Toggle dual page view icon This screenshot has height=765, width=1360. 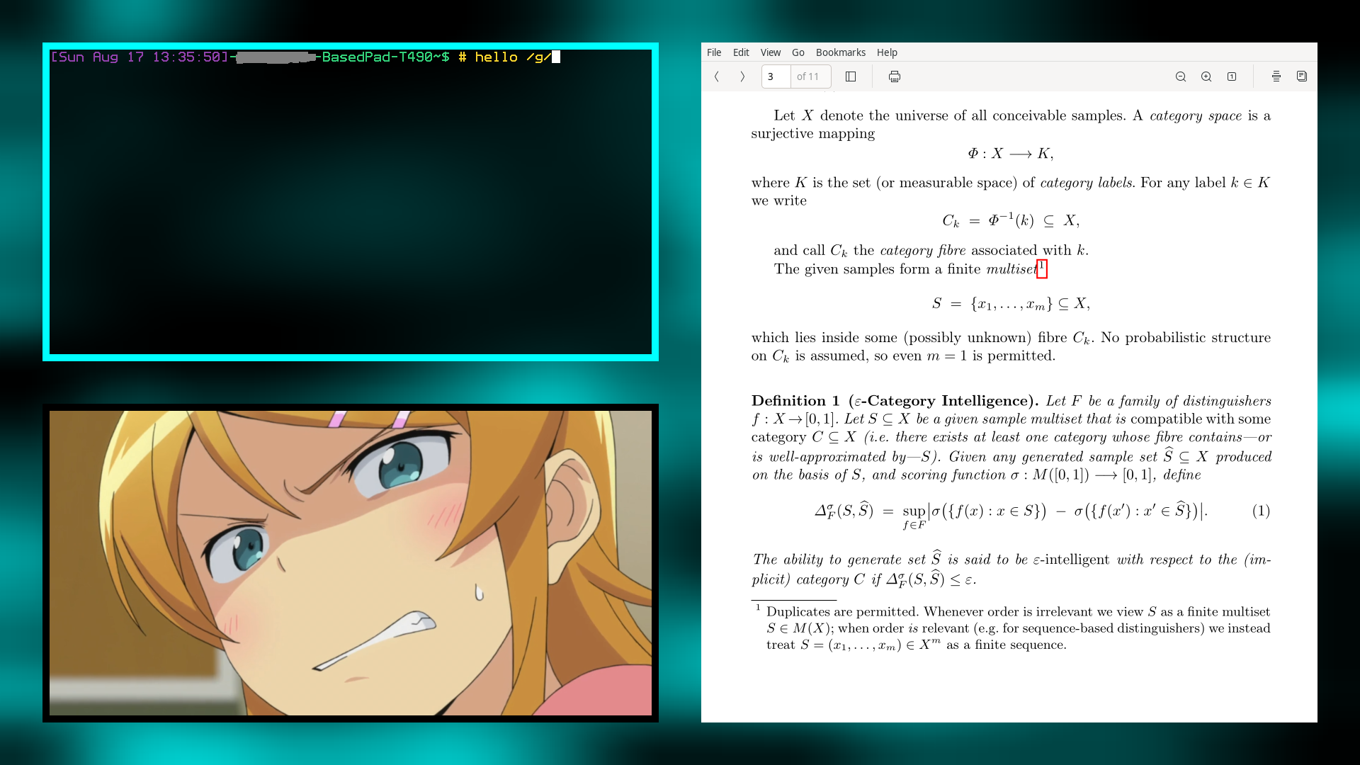pyautogui.click(x=1302, y=76)
